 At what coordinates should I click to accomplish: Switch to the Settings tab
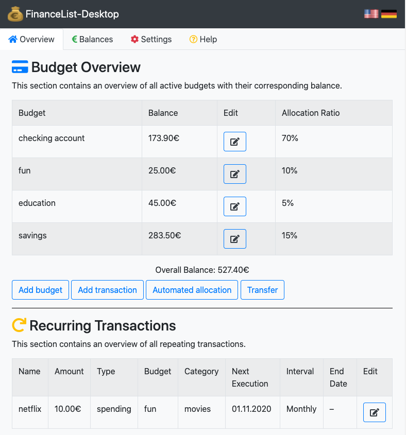(151, 39)
